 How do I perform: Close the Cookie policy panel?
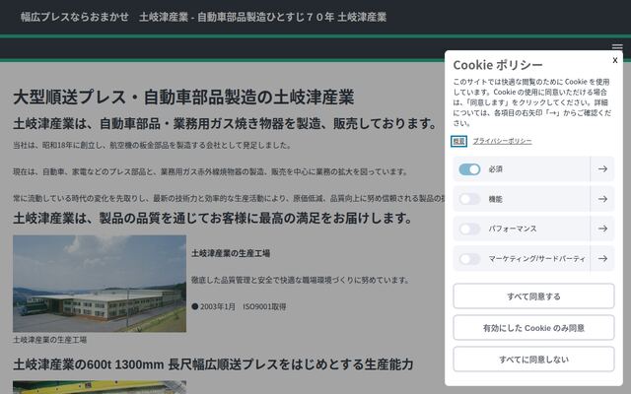coord(614,60)
